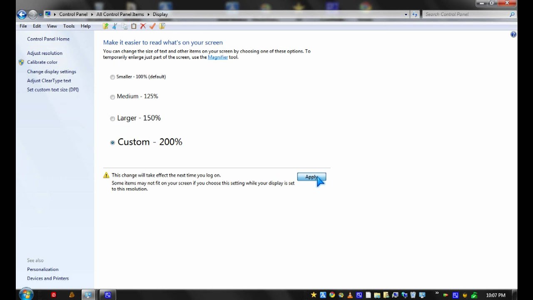Open Devices and Printers link

point(48,278)
